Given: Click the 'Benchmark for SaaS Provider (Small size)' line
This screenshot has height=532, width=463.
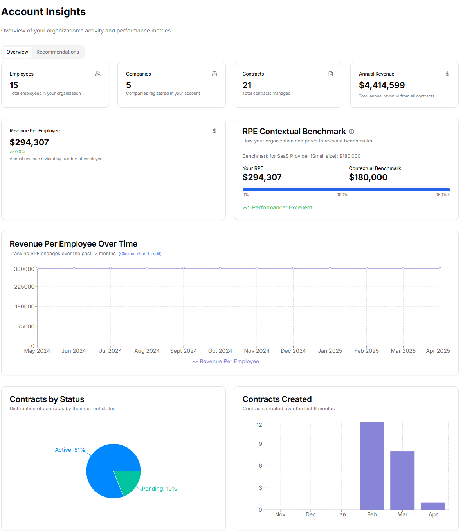Looking at the screenshot, I should [x=301, y=156].
